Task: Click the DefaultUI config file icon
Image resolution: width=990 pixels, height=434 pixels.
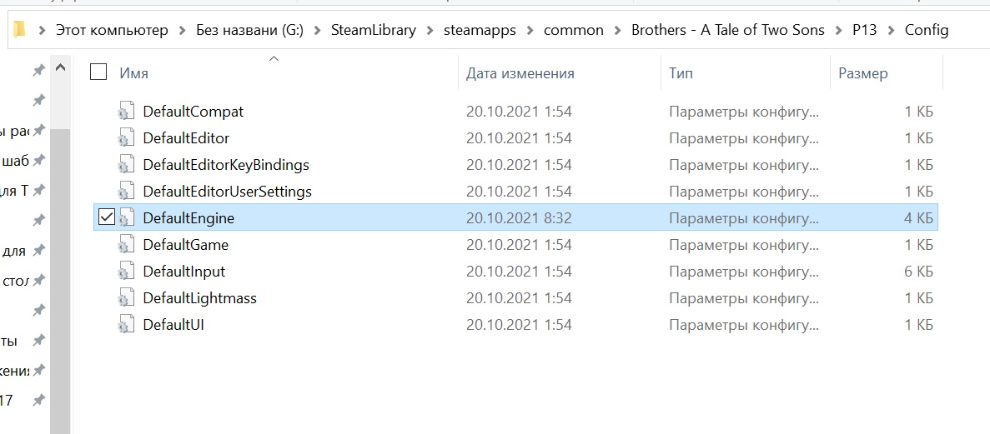Action: [126, 325]
